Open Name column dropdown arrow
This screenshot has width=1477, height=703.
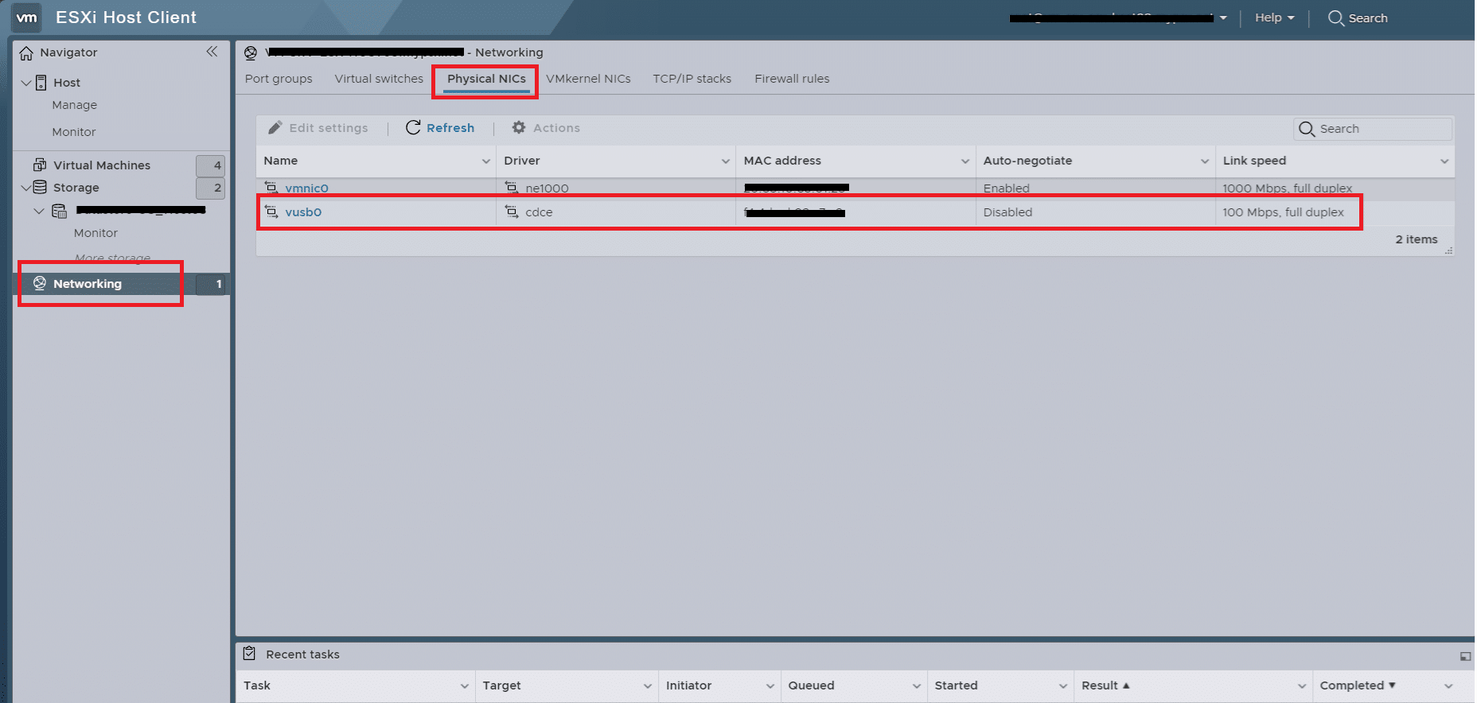point(485,161)
